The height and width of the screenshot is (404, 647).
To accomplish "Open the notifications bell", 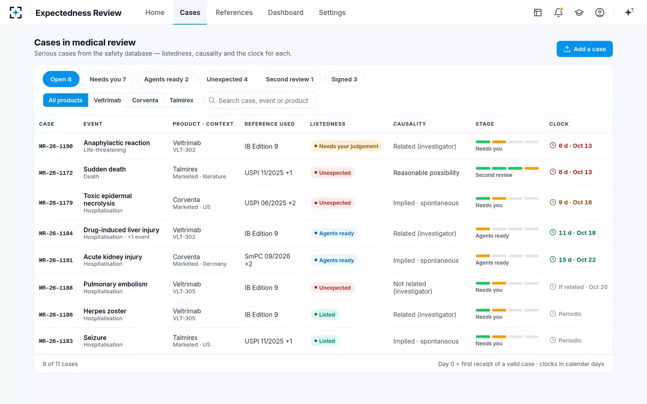I will (558, 13).
